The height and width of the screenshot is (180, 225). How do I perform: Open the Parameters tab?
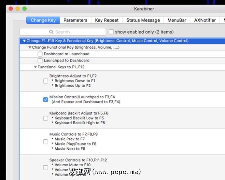75,20
